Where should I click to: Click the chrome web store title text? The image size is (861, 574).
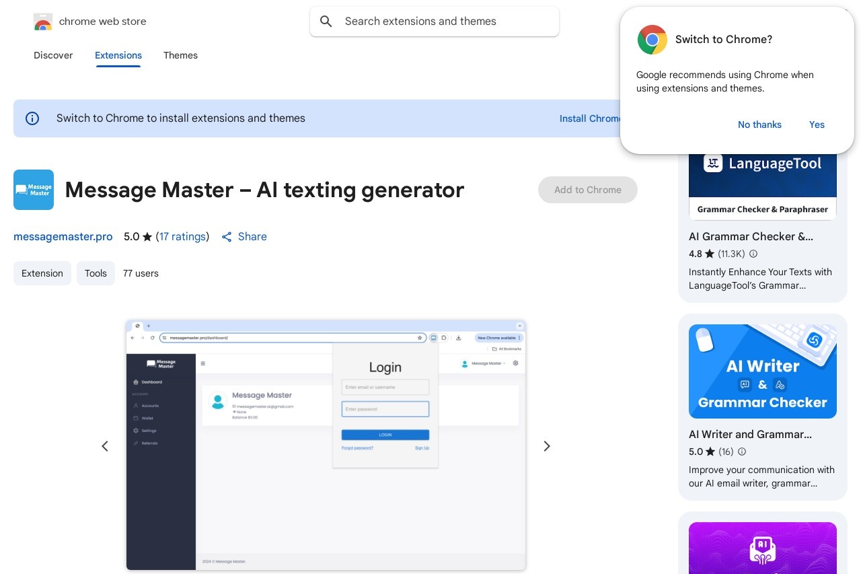point(103,22)
